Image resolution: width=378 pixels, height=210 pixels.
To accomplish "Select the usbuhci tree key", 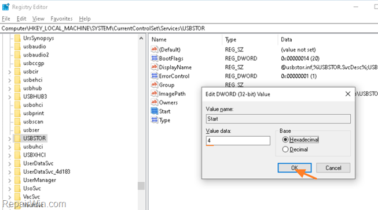I will coord(33,147).
